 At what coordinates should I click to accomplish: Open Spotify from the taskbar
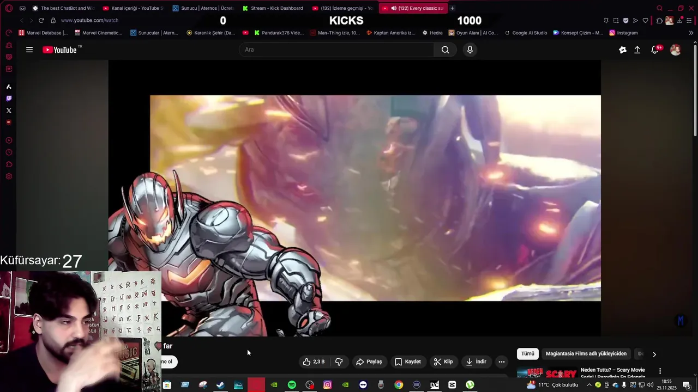click(x=292, y=385)
